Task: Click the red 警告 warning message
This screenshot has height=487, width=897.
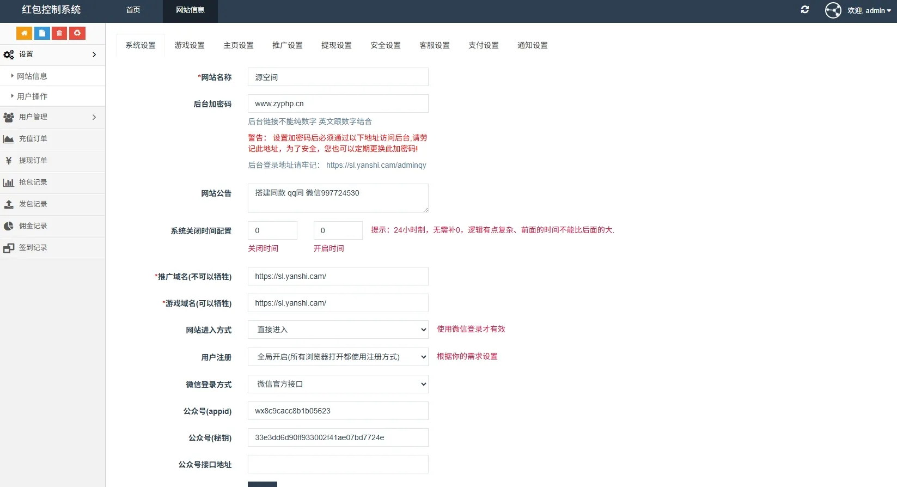Action: pyautogui.click(x=338, y=143)
